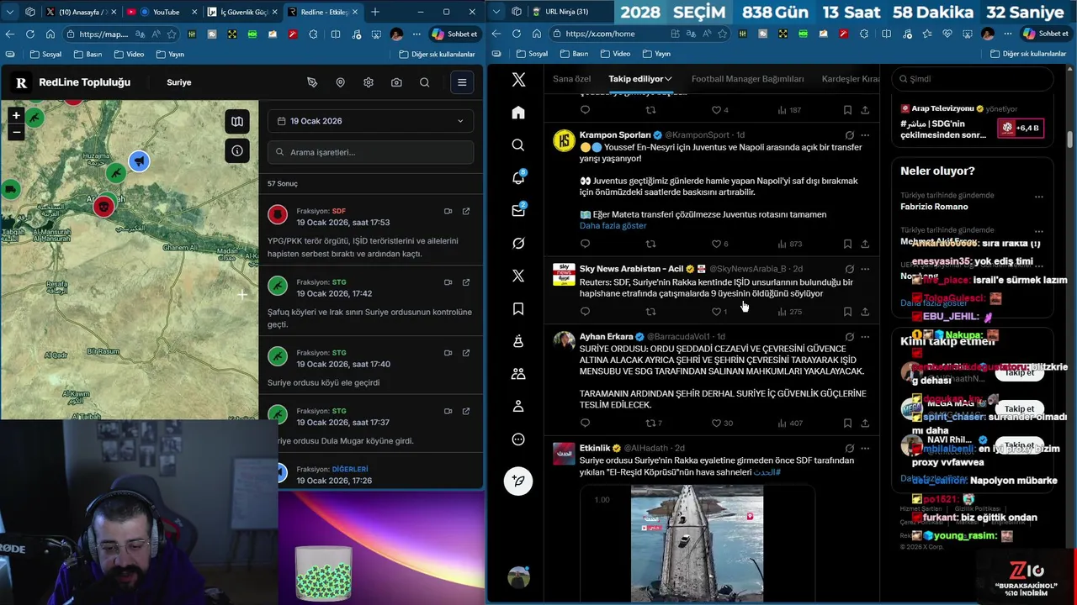The image size is (1077, 605).
Task: Click Sohbet et in the right browser
Action: point(1044,34)
